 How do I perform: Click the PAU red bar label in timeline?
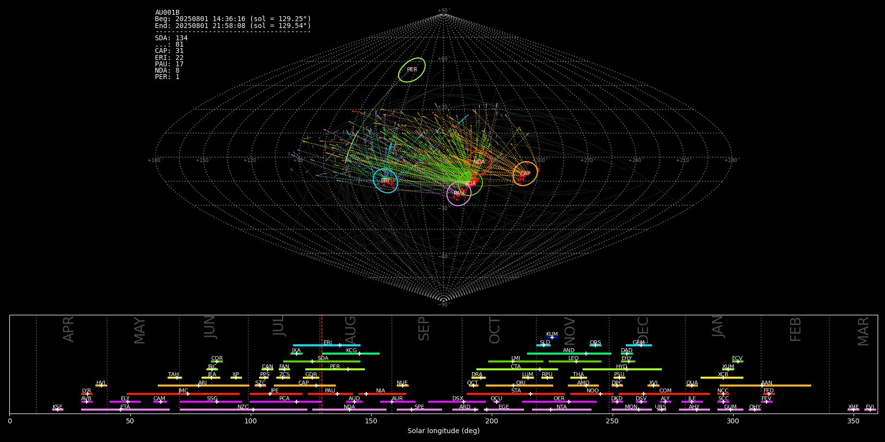330,391
